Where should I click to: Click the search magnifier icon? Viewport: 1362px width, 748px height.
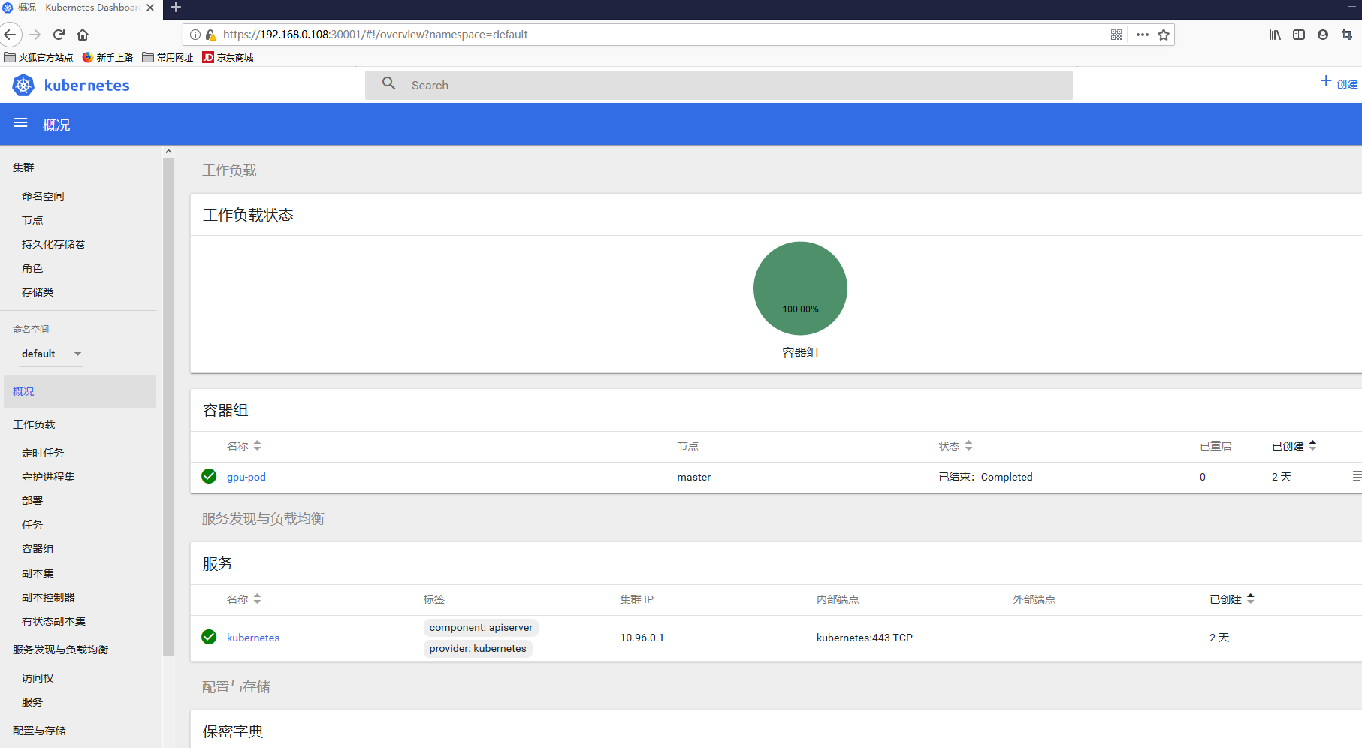pos(388,83)
